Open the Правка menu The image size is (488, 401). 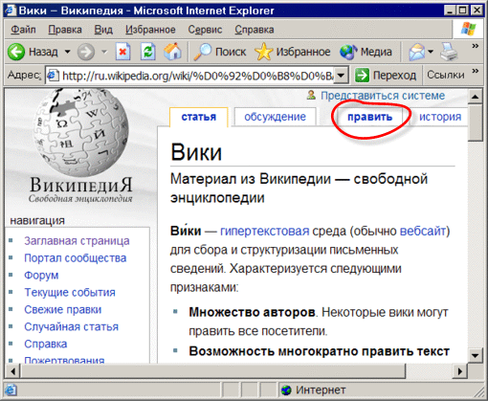point(65,30)
